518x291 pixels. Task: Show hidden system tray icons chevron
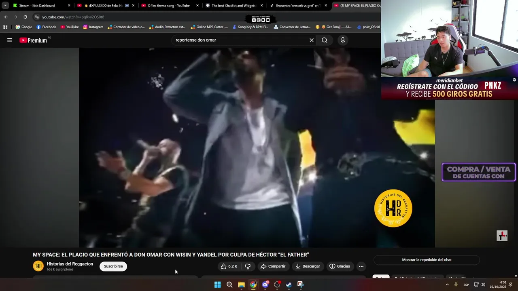[x=447, y=285]
